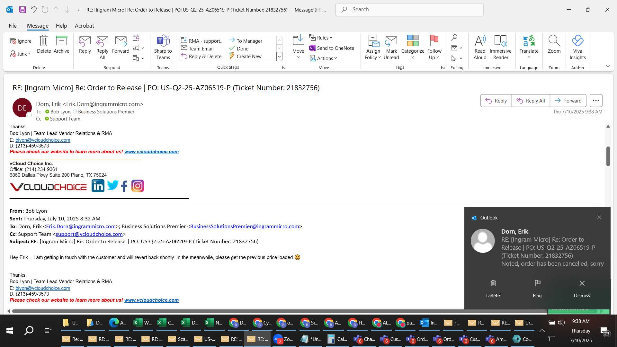
Task: Click Reply All button in the message header
Action: click(531, 101)
